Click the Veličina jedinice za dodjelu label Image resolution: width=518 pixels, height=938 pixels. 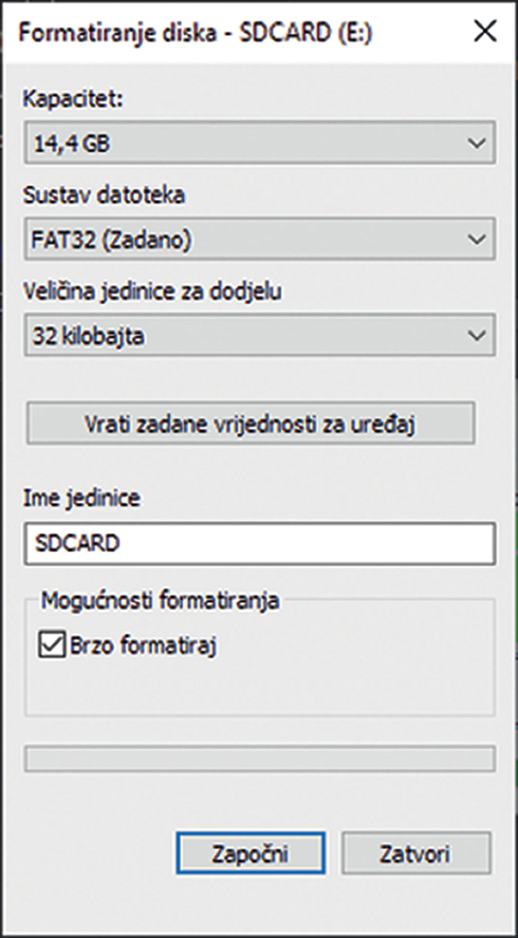coord(152,291)
